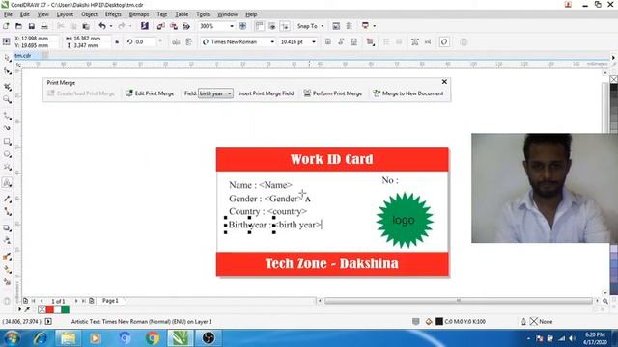Toggle the Show grid button
Image resolution: width=618 pixels, height=347 pixels.
(x=272, y=26)
